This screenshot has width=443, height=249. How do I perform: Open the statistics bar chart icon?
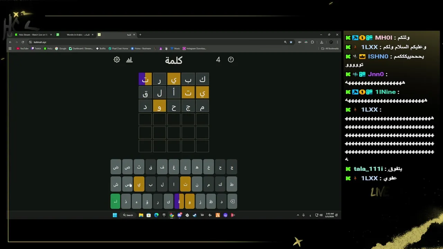point(129,59)
